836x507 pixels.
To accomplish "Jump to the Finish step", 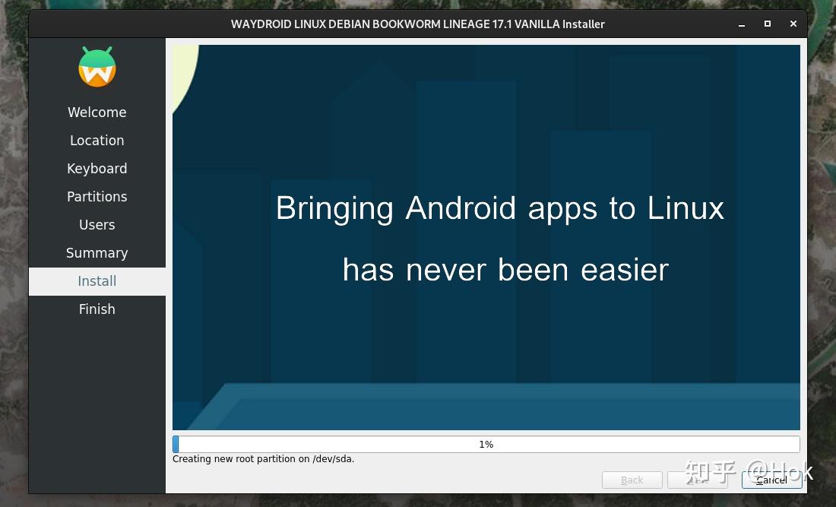I will click(x=97, y=309).
